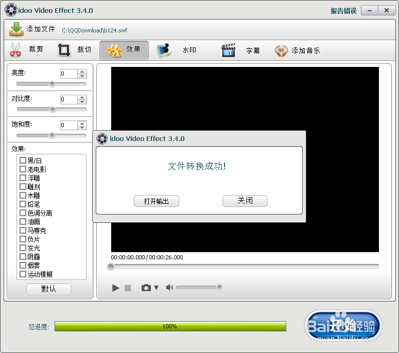Reset effects with the 默认 button
Screen dimensions: 399x353
(49, 289)
